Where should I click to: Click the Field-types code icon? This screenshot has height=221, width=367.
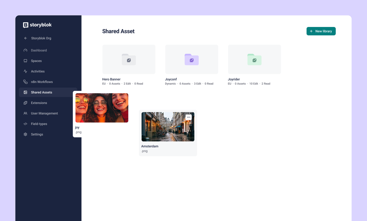[x=25, y=124]
